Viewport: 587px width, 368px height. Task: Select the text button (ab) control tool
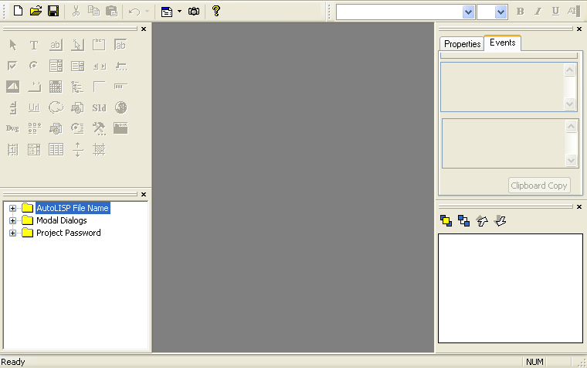pyautogui.click(x=56, y=46)
